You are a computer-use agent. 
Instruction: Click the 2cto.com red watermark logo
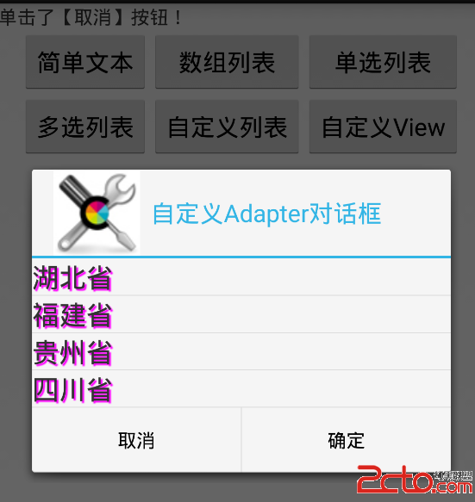[x=415, y=480]
